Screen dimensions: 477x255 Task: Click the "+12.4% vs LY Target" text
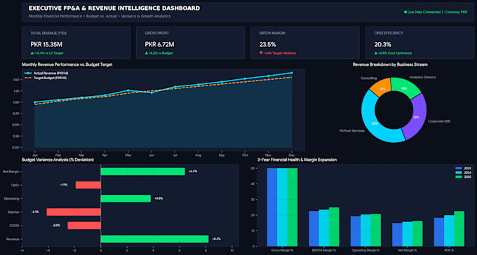click(x=48, y=53)
